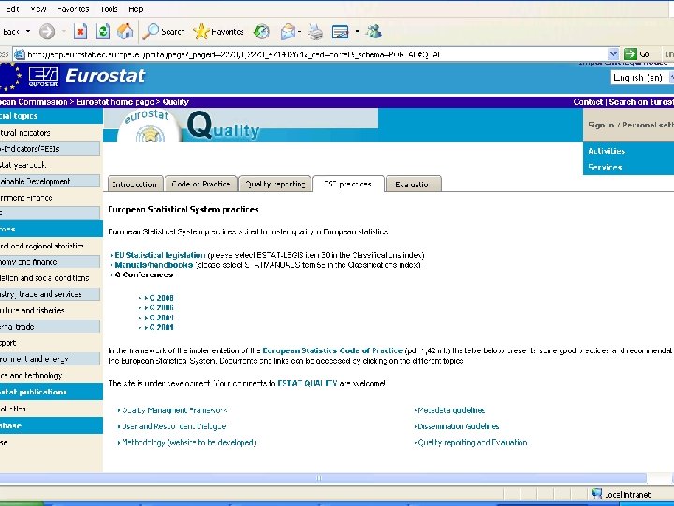Open Quality reporting and Evaluation link
Screen dimensions: 674x506
click(473, 442)
